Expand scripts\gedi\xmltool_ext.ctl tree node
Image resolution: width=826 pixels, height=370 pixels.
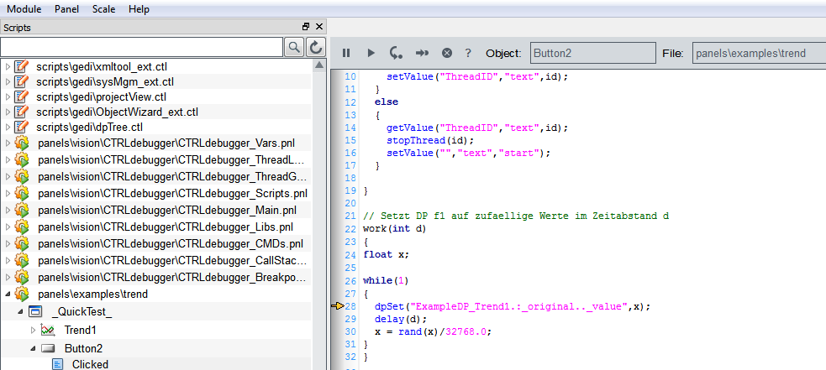pyautogui.click(x=8, y=66)
